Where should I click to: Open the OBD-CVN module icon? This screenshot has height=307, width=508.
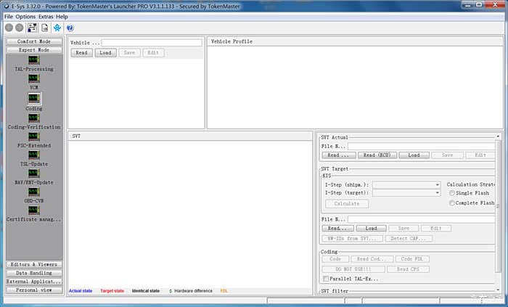(x=33, y=192)
